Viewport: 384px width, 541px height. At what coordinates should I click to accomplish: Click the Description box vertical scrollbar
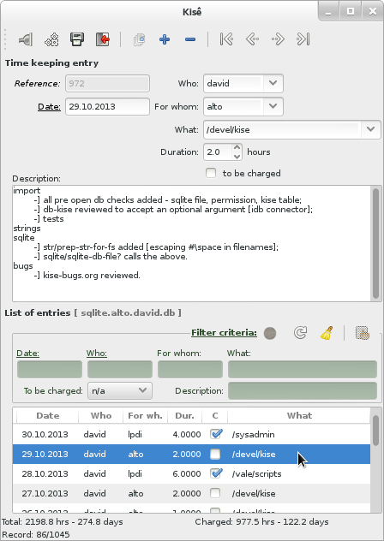point(376,244)
